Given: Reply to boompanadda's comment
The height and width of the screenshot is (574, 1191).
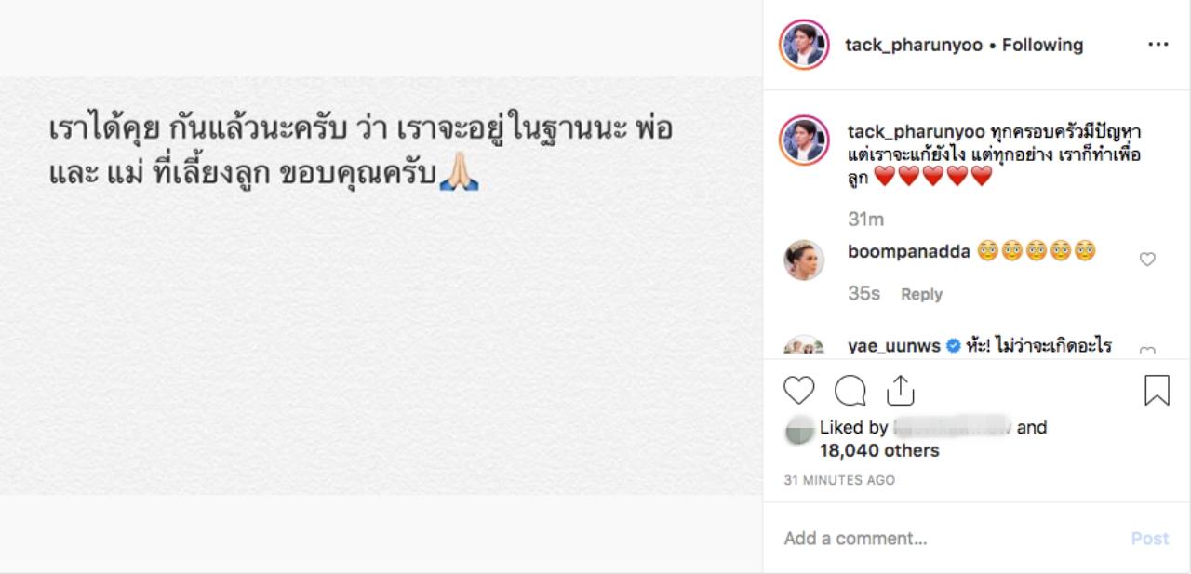Looking at the screenshot, I should click(921, 294).
